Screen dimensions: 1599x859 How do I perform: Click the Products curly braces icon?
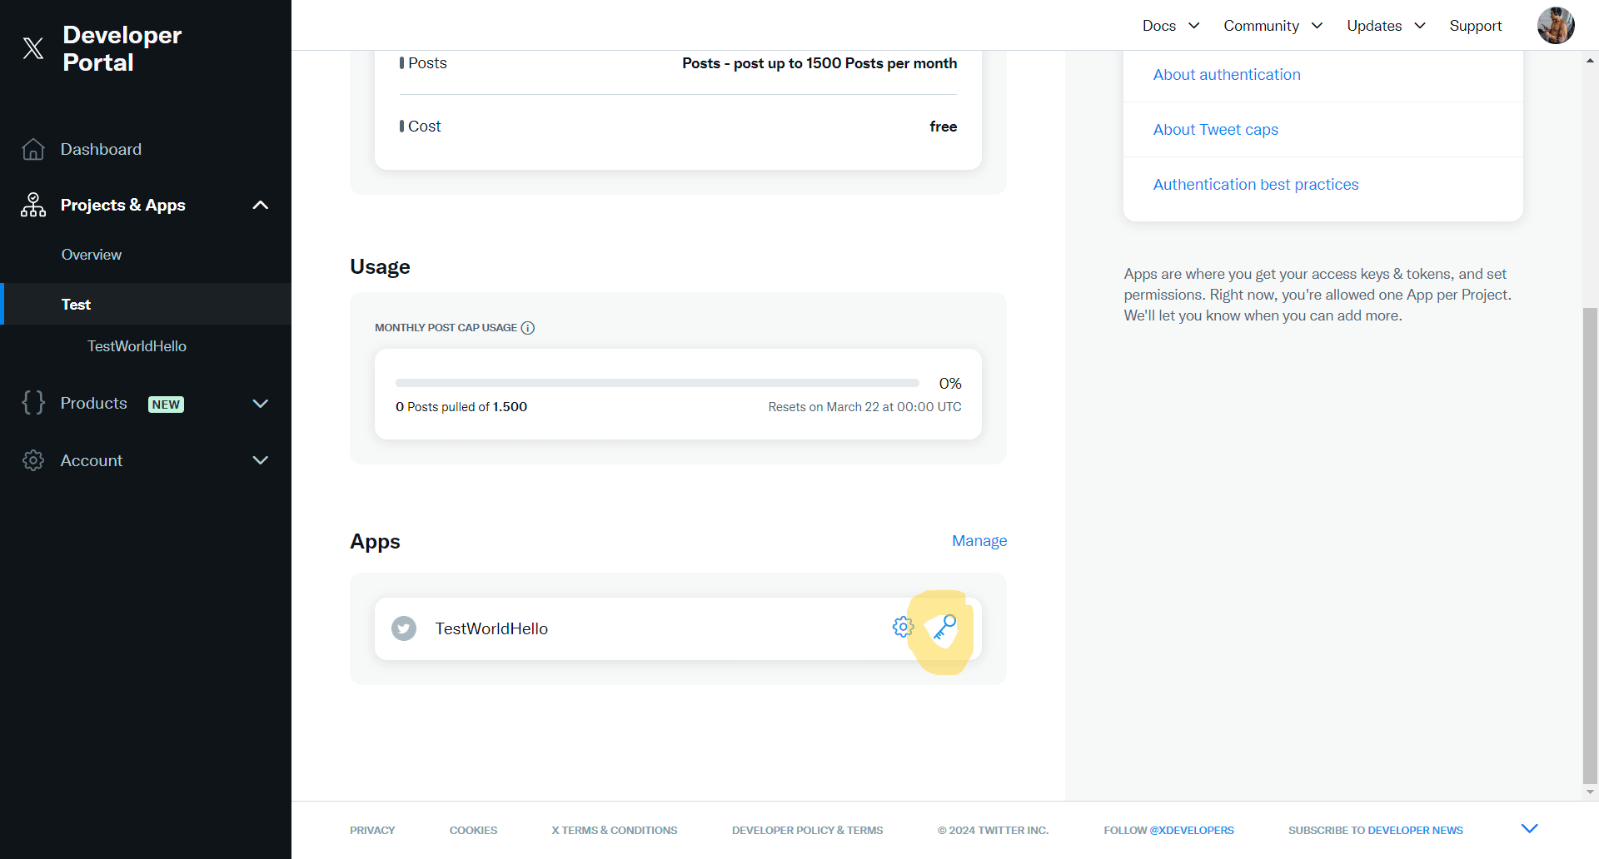[33, 404]
